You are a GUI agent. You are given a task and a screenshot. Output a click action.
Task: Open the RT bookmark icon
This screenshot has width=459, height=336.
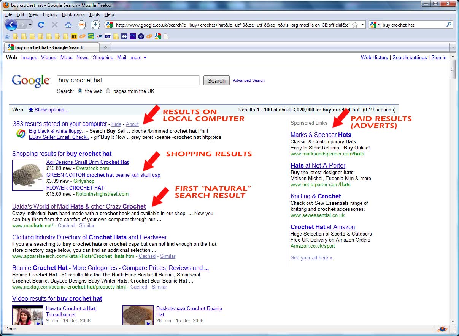tap(74, 37)
